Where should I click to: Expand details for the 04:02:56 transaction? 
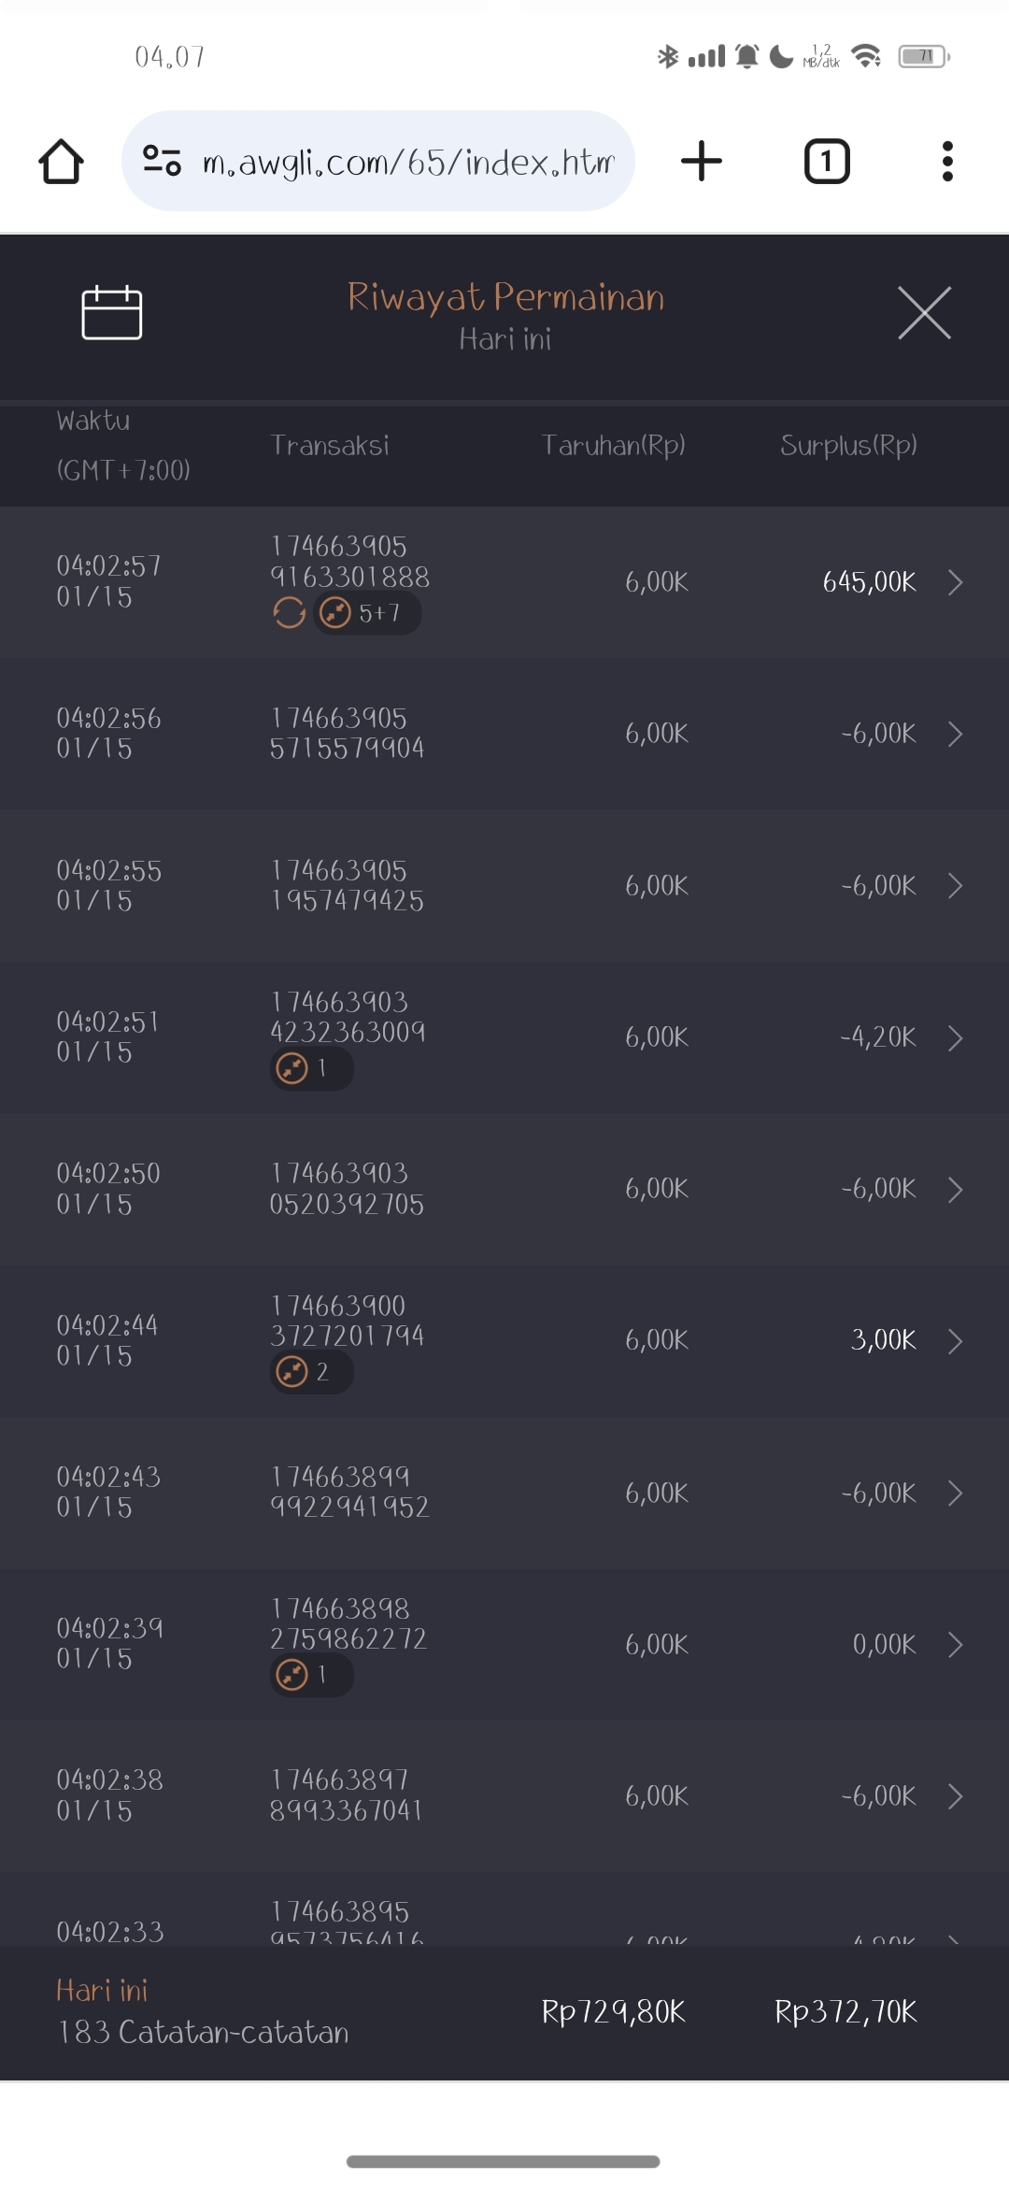click(x=955, y=734)
